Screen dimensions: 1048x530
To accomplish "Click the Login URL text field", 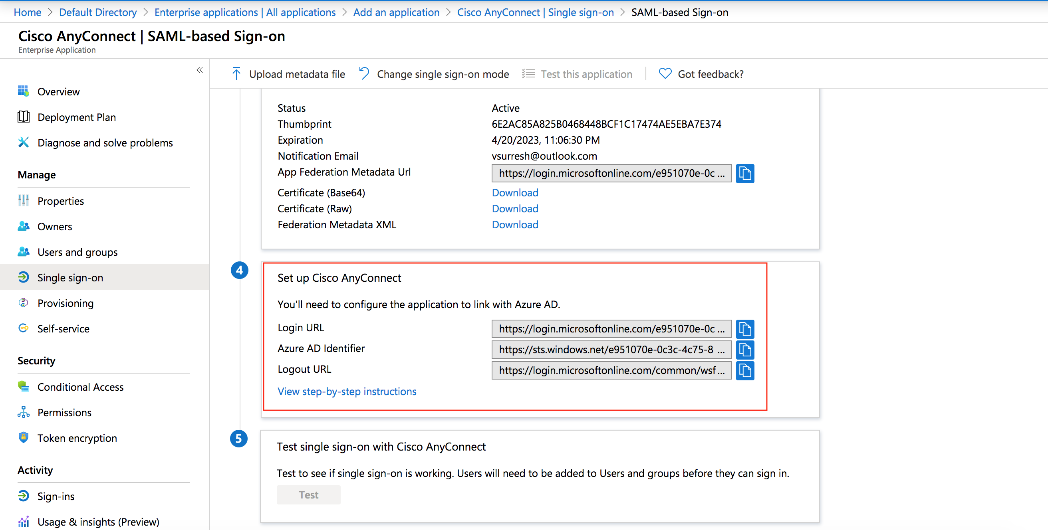I will (611, 329).
